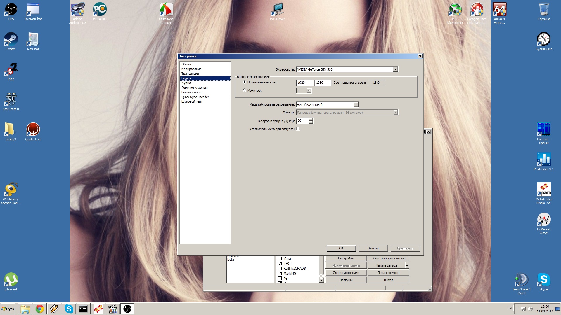Expand the Начать запись dropdown arrow
Viewport: 561px width, 315px height.
point(407,265)
